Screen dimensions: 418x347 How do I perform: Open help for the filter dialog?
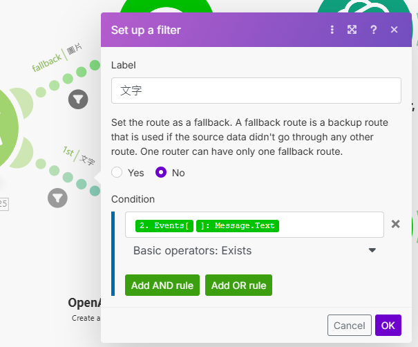click(x=373, y=30)
